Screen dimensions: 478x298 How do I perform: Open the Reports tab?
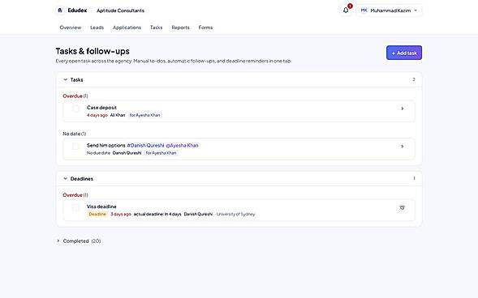(x=180, y=28)
